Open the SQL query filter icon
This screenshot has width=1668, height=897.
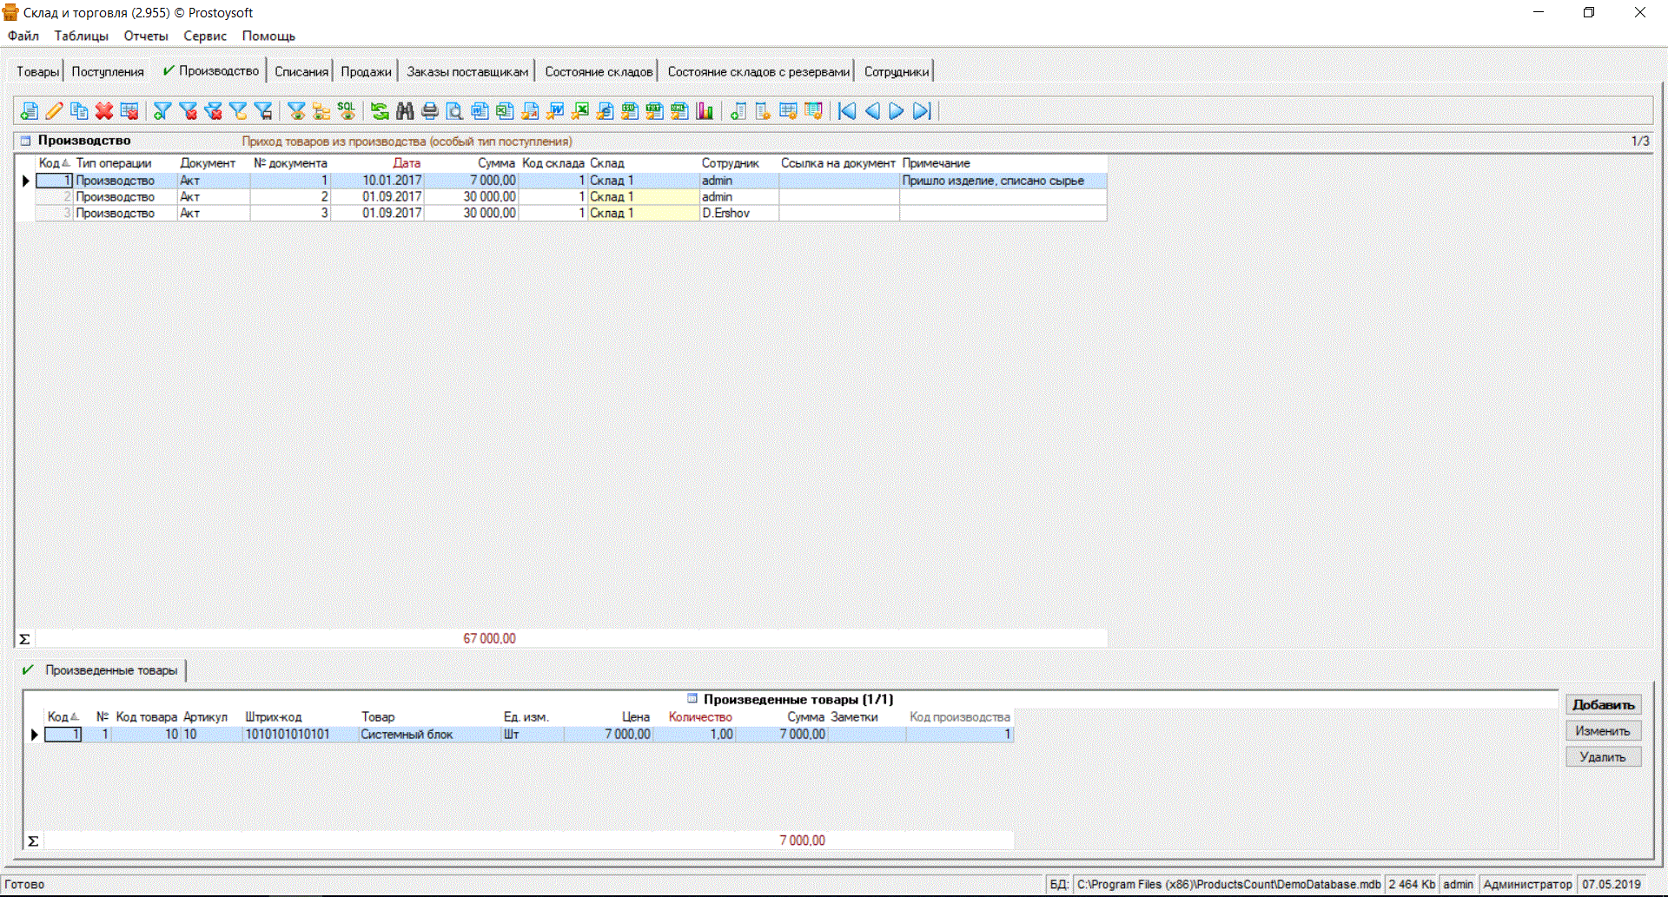pyautogui.click(x=347, y=111)
